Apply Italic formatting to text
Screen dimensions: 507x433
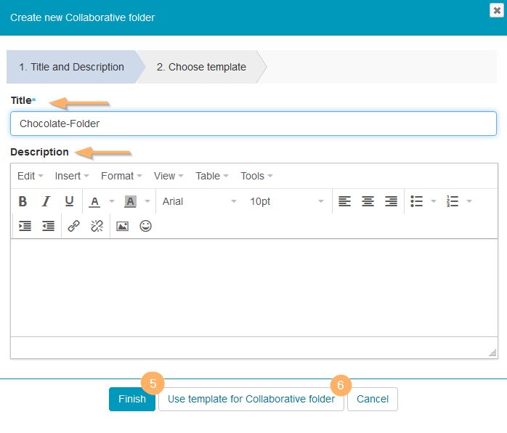click(46, 201)
